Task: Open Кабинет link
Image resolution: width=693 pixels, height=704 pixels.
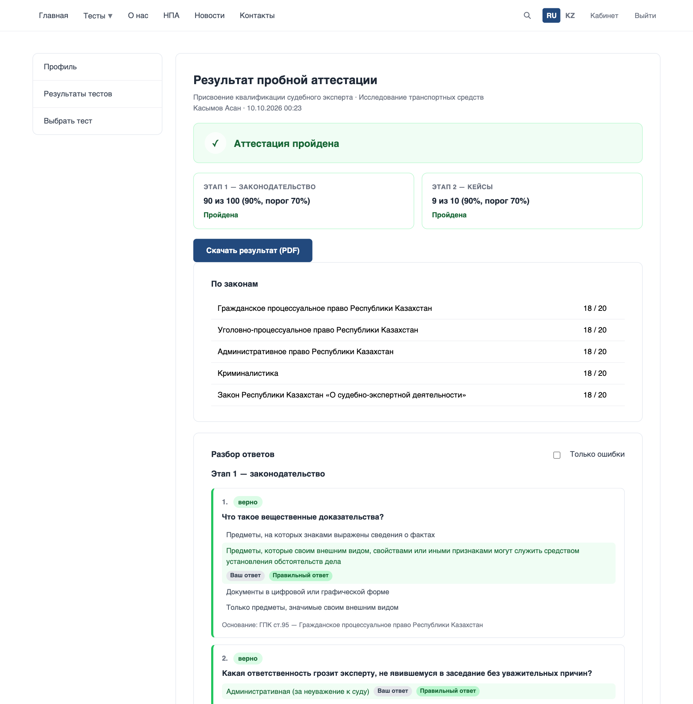Action: (604, 16)
